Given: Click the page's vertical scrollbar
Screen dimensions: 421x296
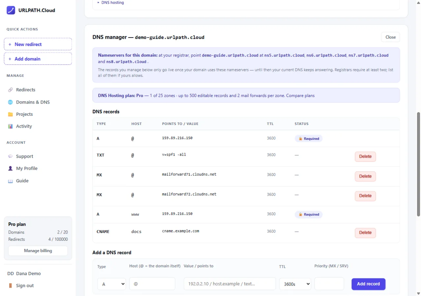Looking at the screenshot, I should tap(418, 164).
